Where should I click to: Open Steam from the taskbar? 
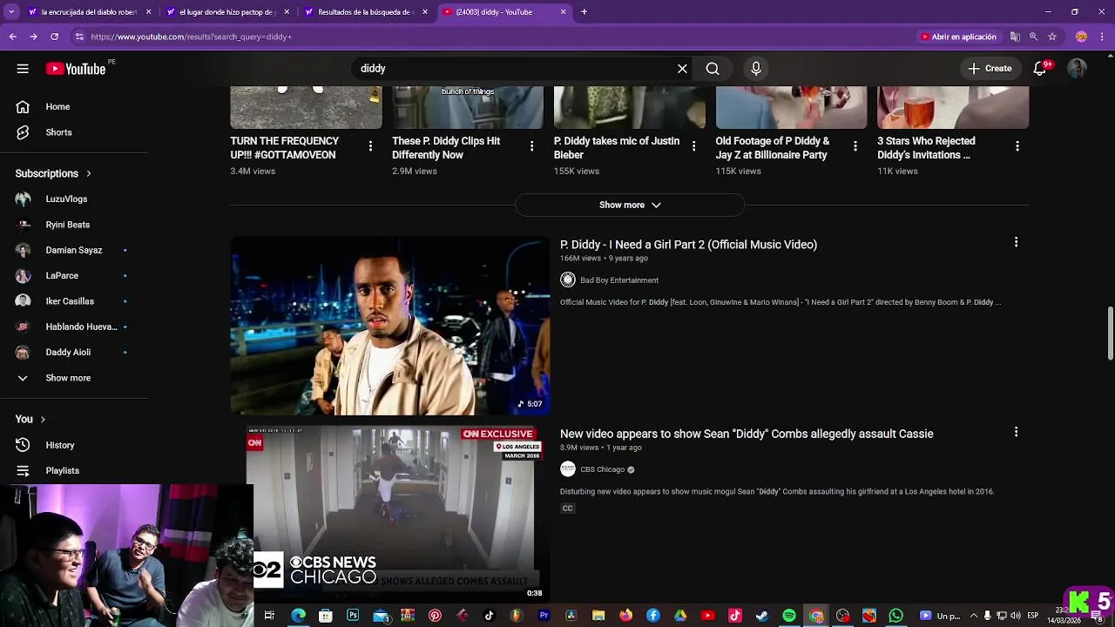point(761,616)
